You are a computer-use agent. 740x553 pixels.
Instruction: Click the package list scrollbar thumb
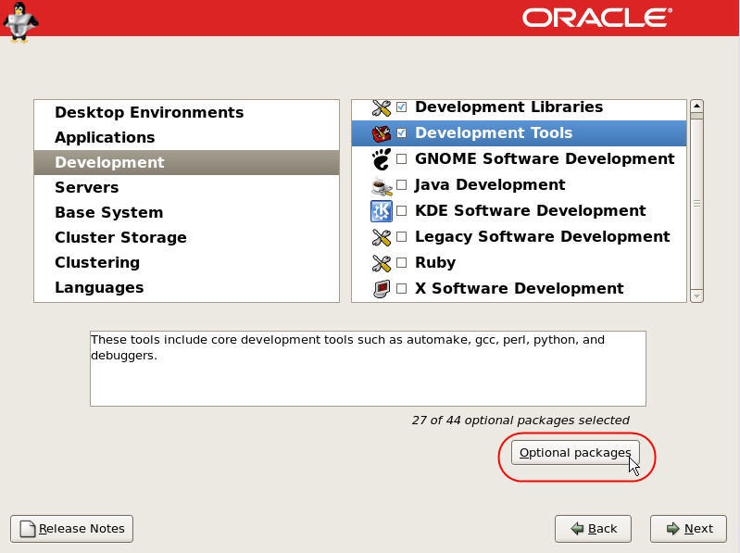[696, 204]
